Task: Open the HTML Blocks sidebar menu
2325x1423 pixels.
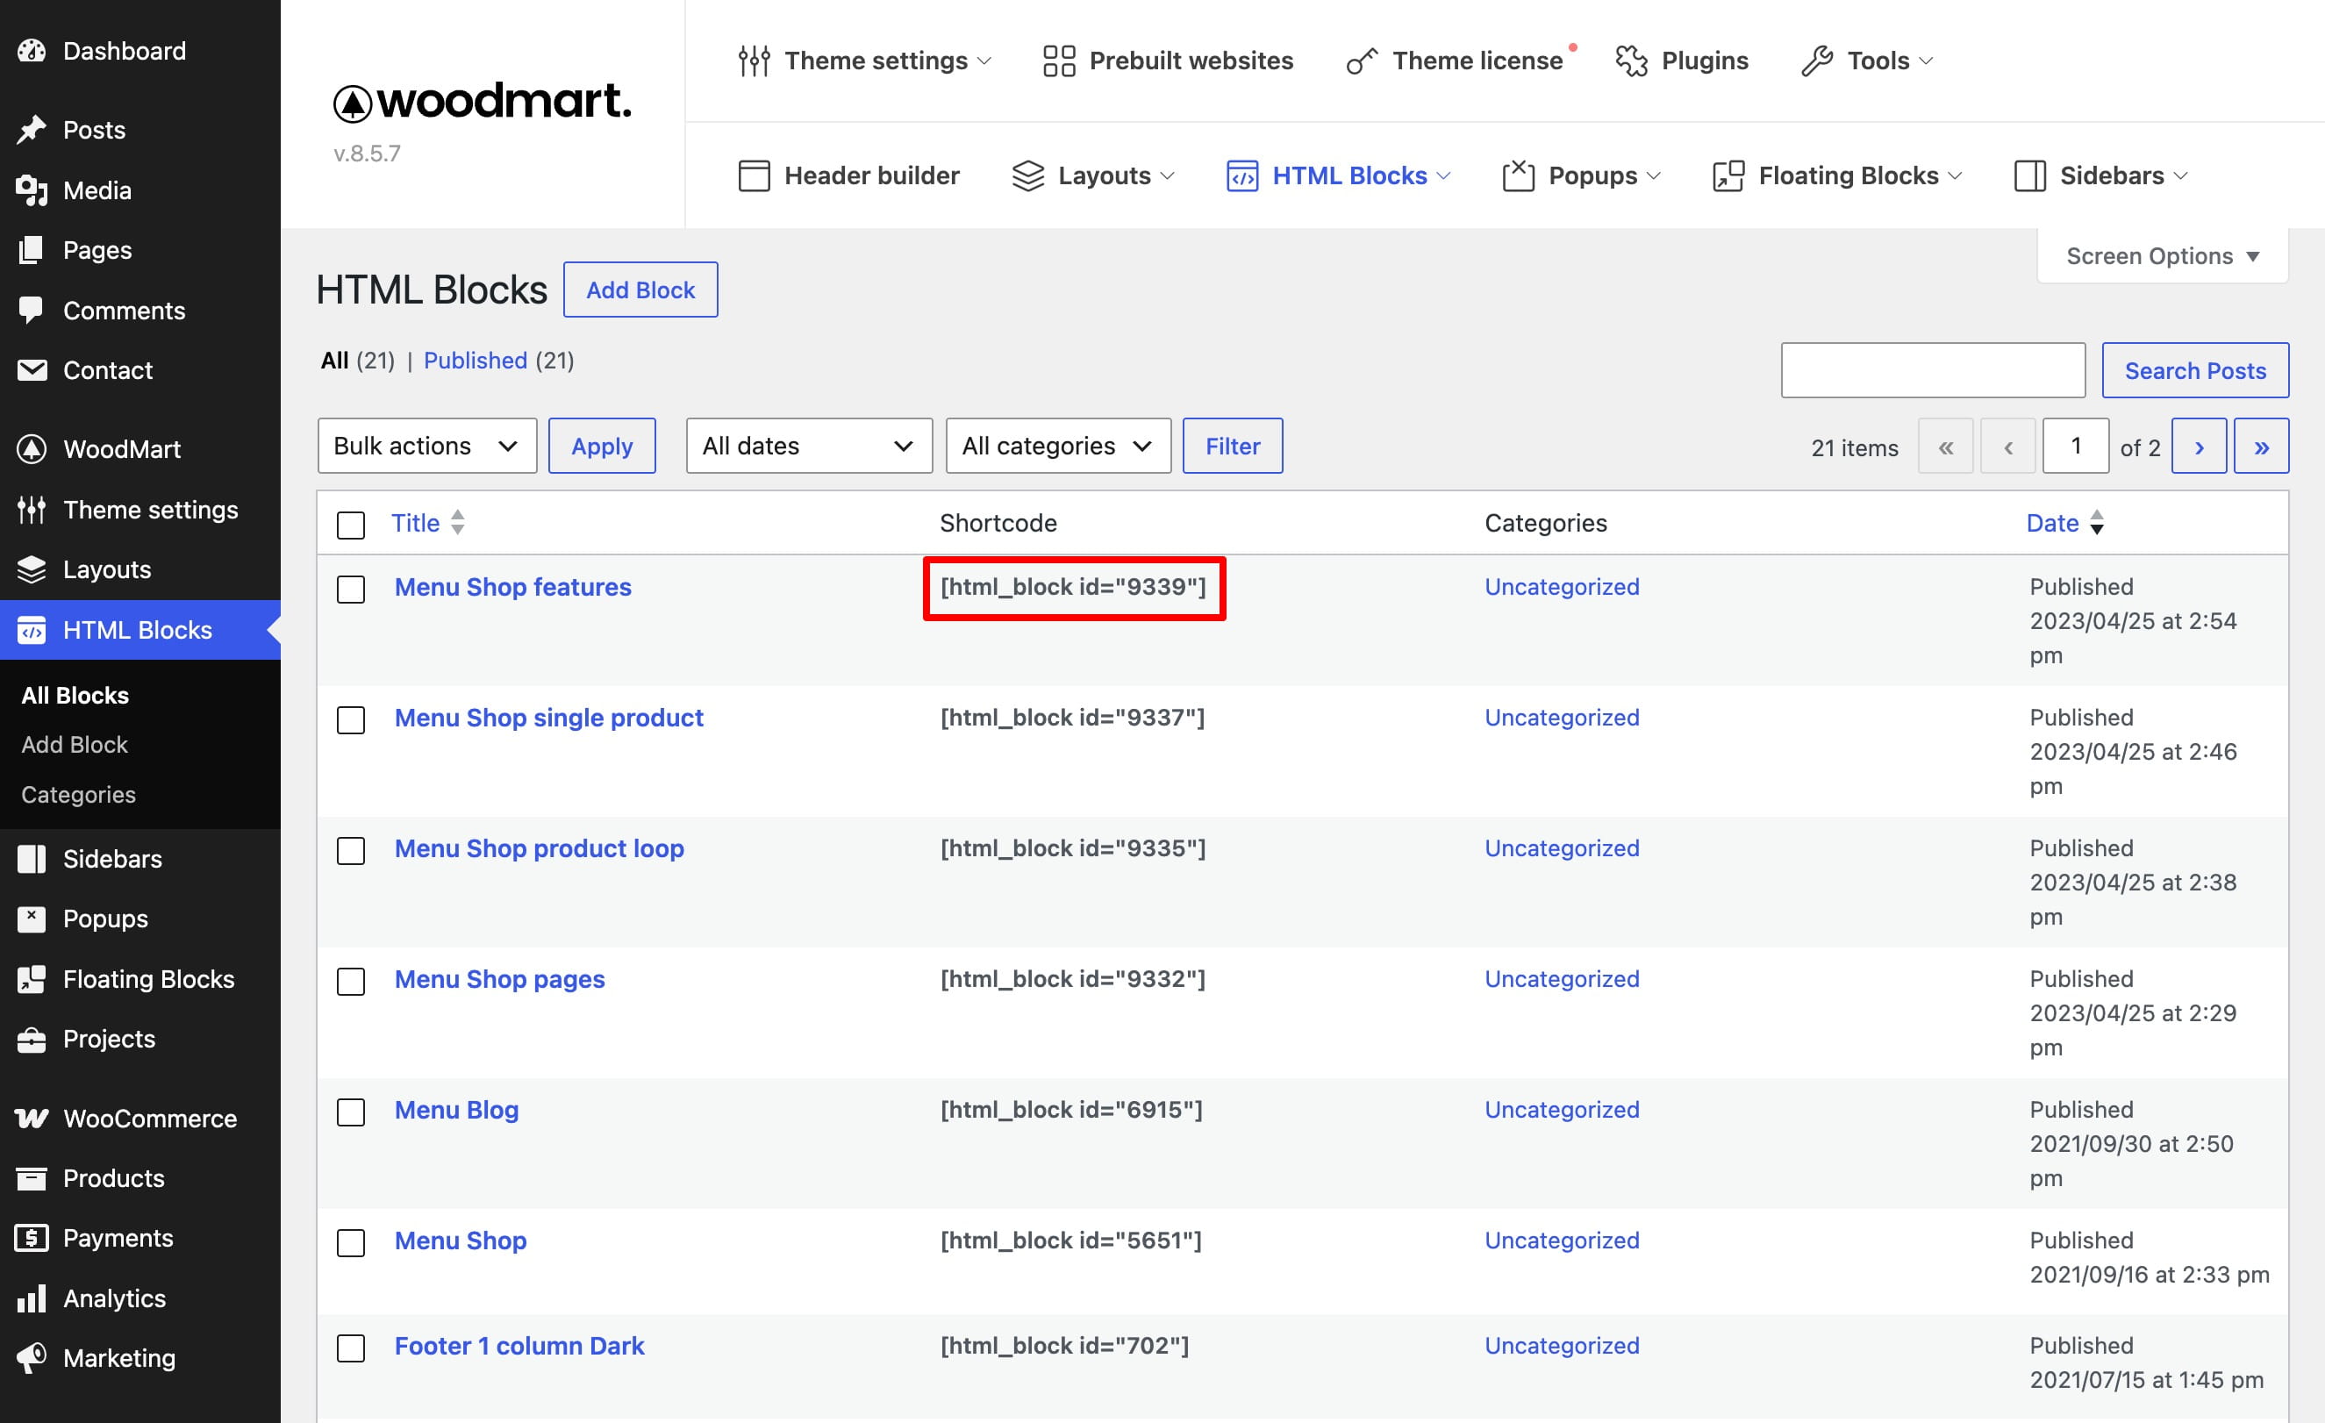Action: tap(140, 629)
